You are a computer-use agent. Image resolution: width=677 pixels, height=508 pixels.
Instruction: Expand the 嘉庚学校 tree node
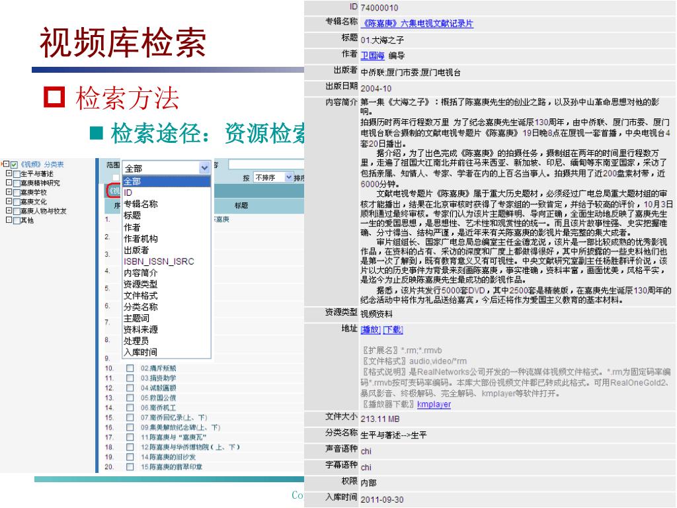pyautogui.click(x=9, y=192)
